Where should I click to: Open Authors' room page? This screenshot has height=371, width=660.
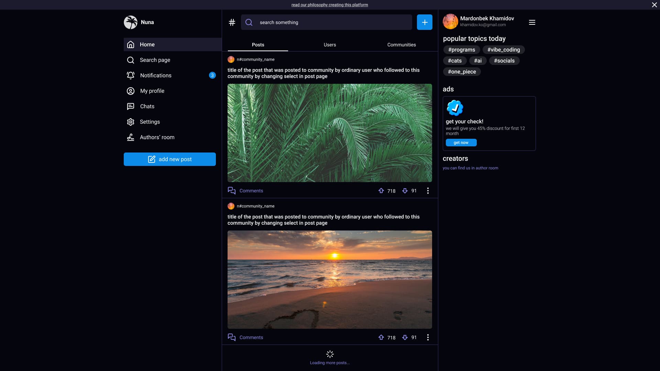click(x=157, y=137)
